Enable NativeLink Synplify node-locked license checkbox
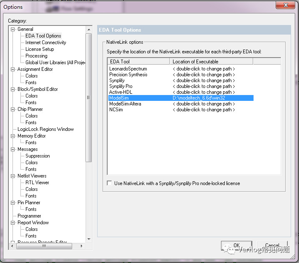Image resolution: width=299 pixels, height=263 pixels. (x=109, y=183)
